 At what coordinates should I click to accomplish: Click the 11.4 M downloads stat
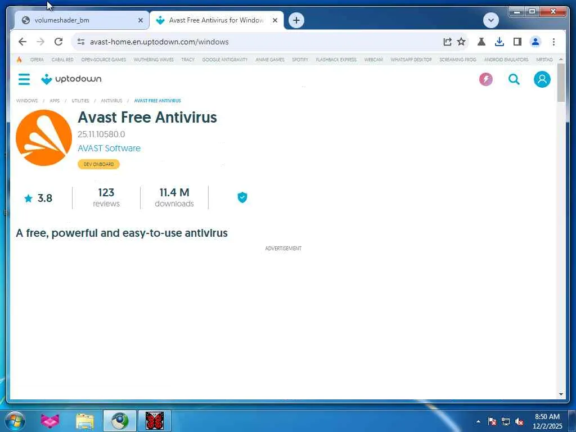(x=174, y=197)
